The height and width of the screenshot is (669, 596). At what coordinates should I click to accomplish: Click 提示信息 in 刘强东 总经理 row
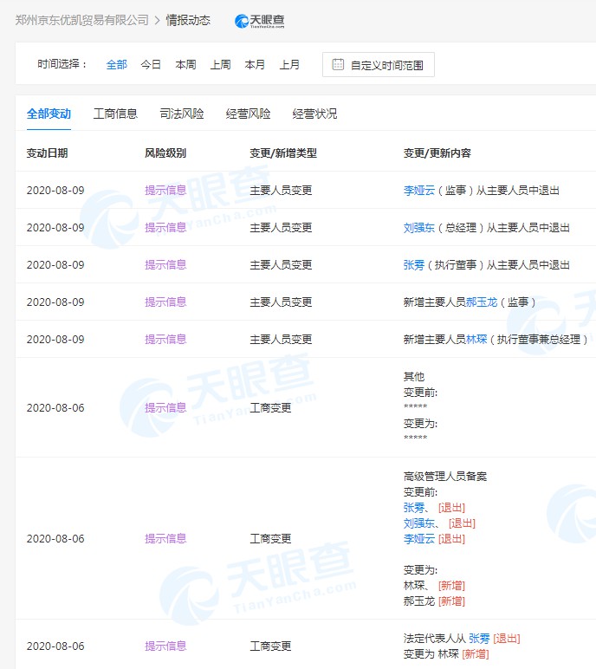[x=165, y=228]
